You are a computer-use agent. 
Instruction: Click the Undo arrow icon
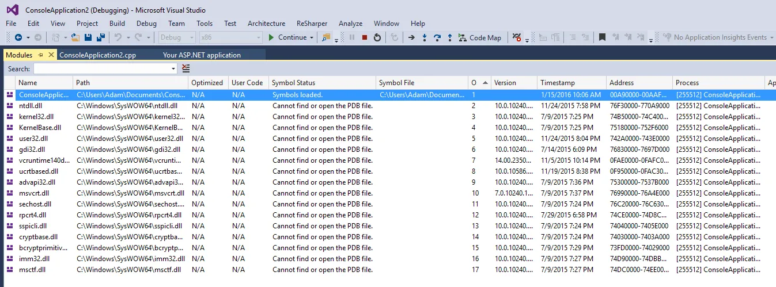tap(118, 37)
